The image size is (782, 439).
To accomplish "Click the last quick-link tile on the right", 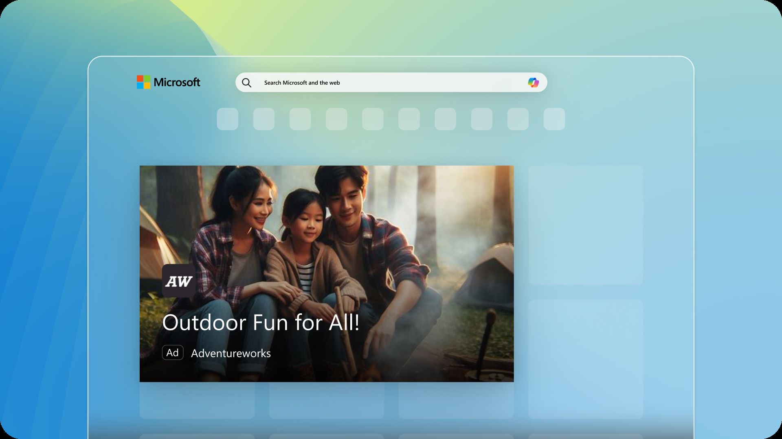I will coord(554,119).
